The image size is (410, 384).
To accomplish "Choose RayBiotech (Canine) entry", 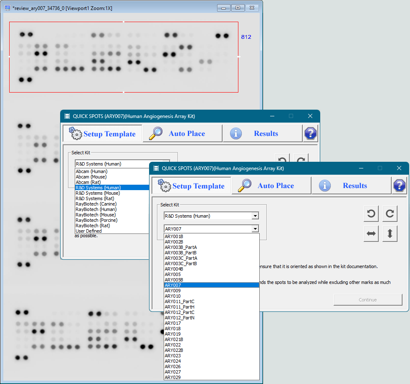I will [x=112, y=204].
